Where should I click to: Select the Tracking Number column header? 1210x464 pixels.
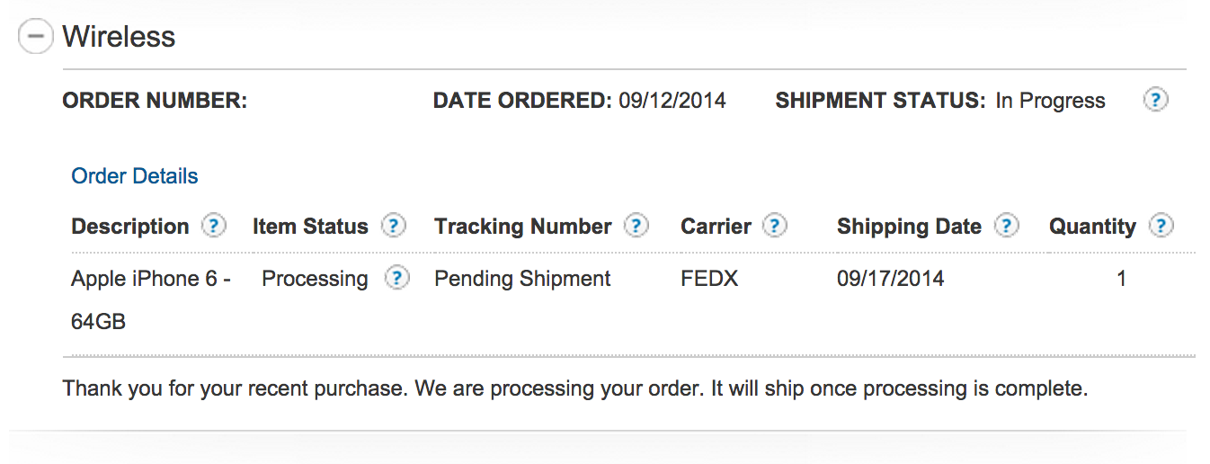(x=523, y=227)
